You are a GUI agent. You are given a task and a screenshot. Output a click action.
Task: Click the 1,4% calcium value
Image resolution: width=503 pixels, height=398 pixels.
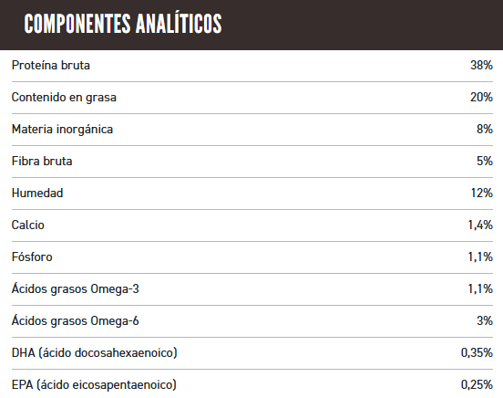480,225
